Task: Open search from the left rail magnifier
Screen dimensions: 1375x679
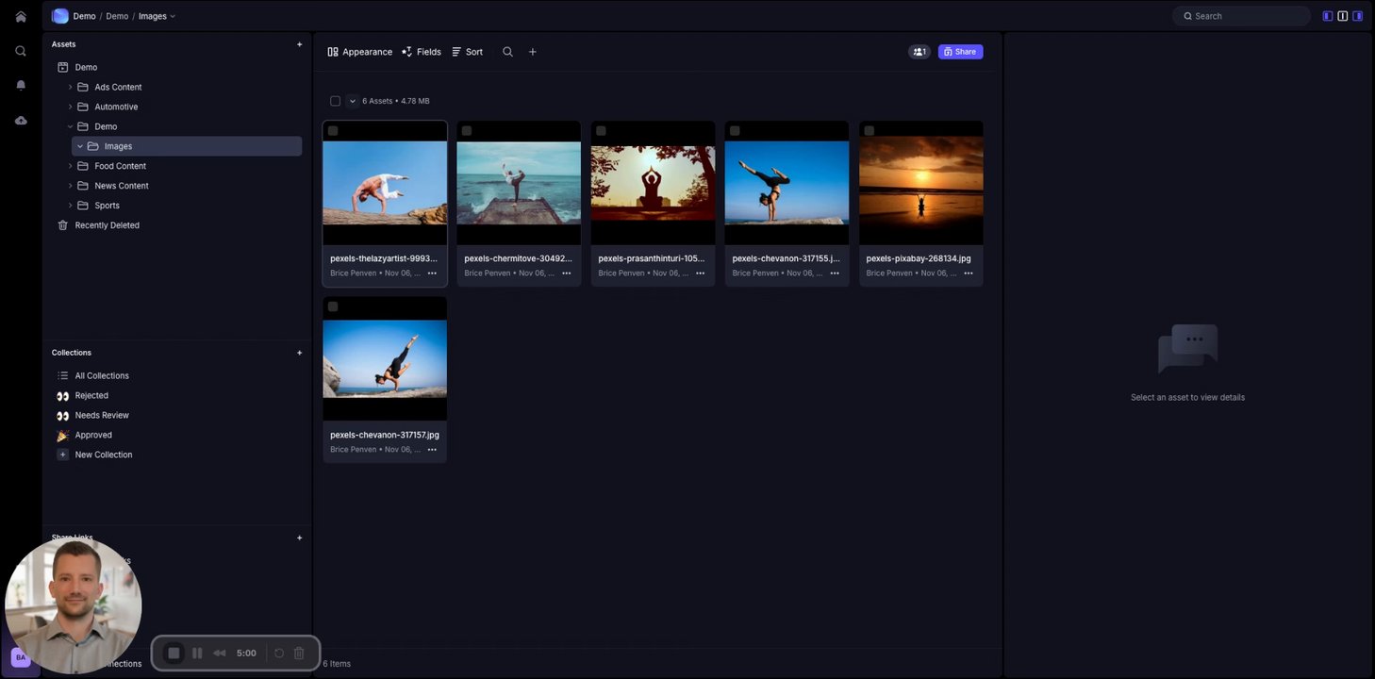Action: pyautogui.click(x=21, y=51)
